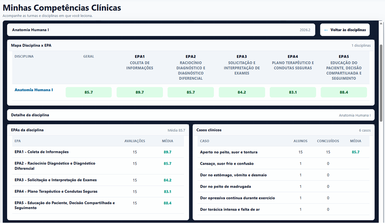Click the 88.4 average in EPA5 row
This screenshot has height=224, width=385.
click(167, 203)
